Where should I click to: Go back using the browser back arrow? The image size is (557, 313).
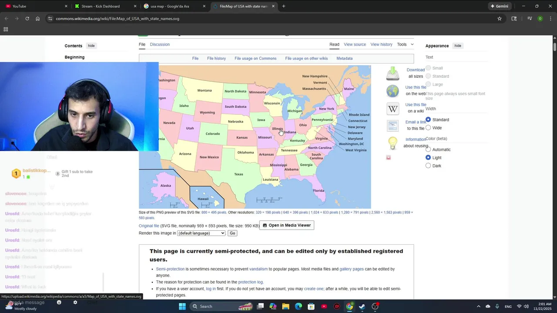click(7, 19)
